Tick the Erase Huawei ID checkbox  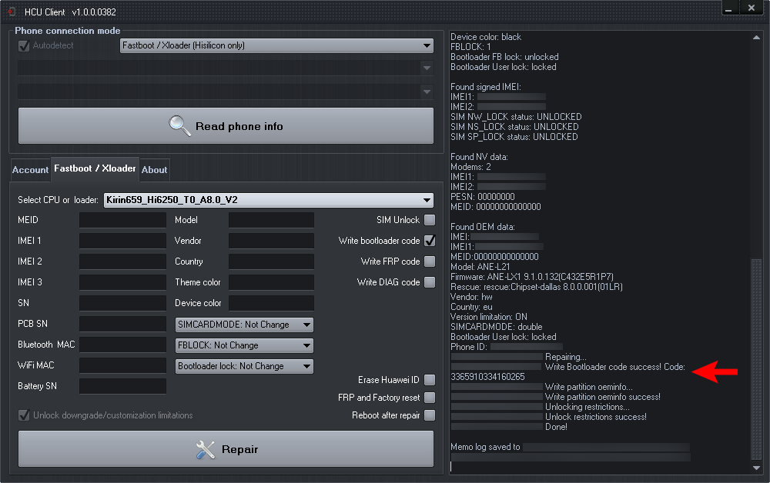tap(430, 379)
